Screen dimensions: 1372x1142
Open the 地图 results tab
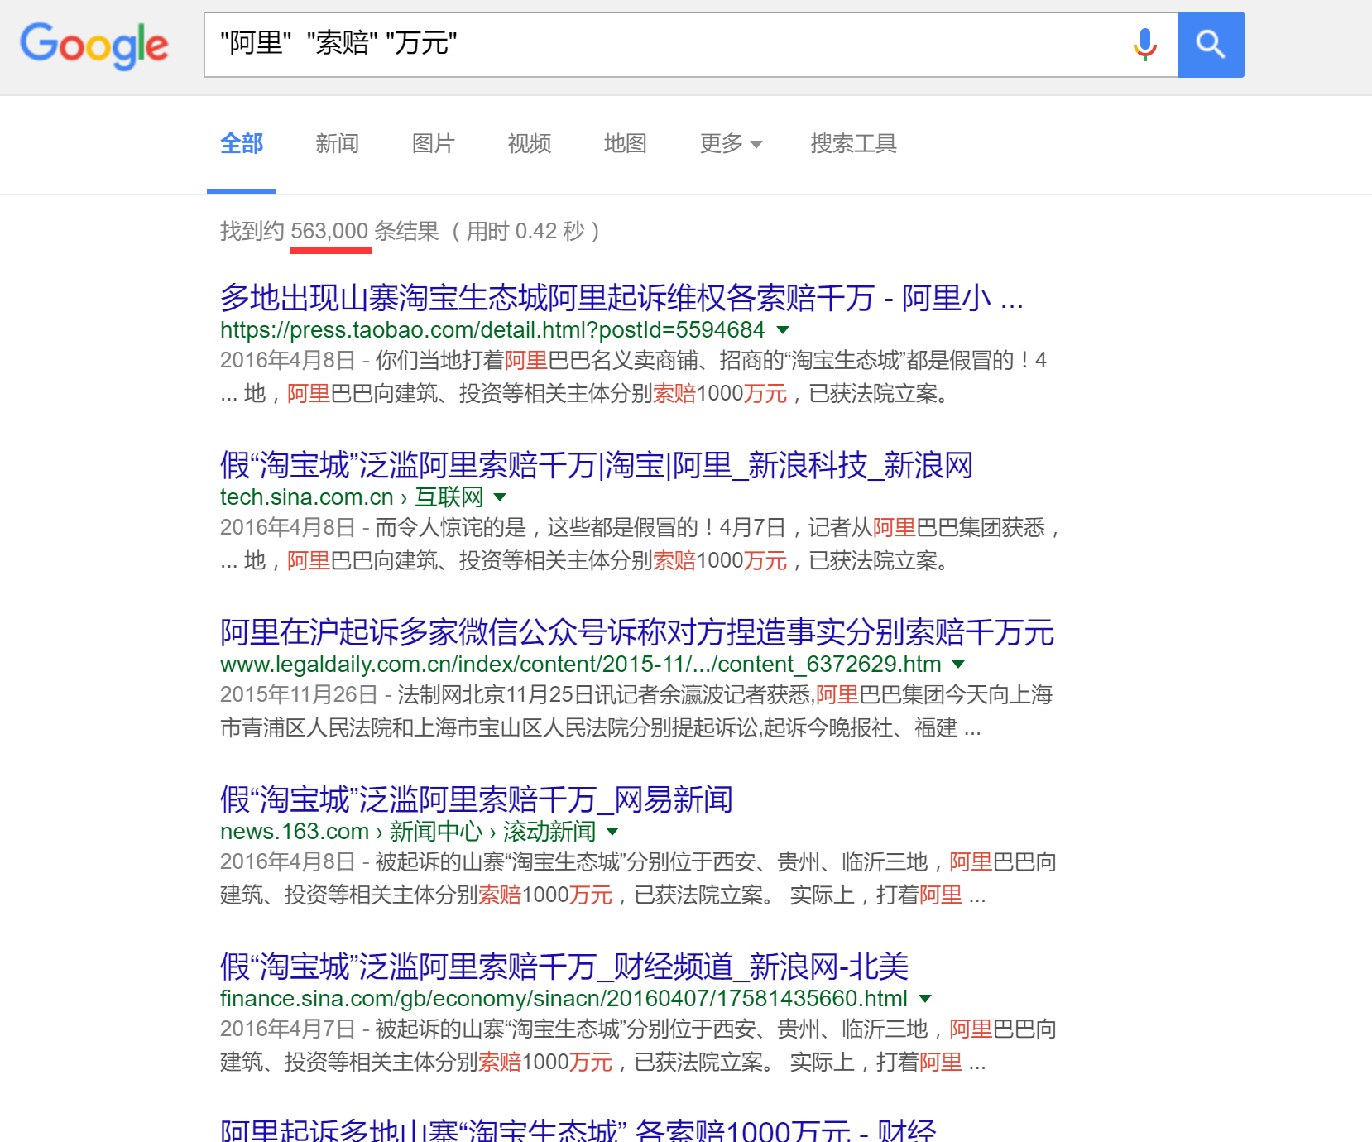(625, 144)
